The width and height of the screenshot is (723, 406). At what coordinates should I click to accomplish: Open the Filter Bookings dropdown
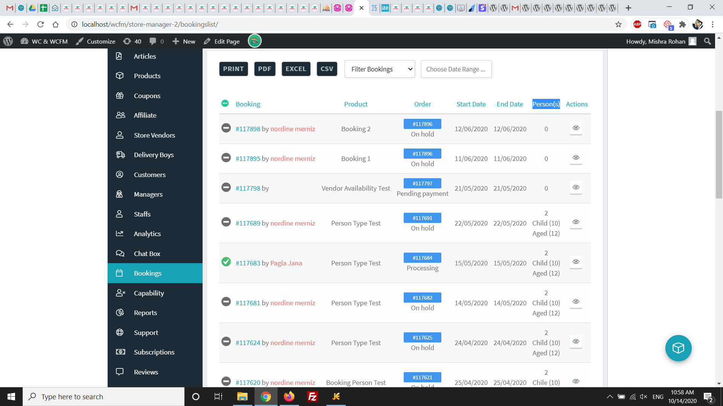(380, 69)
